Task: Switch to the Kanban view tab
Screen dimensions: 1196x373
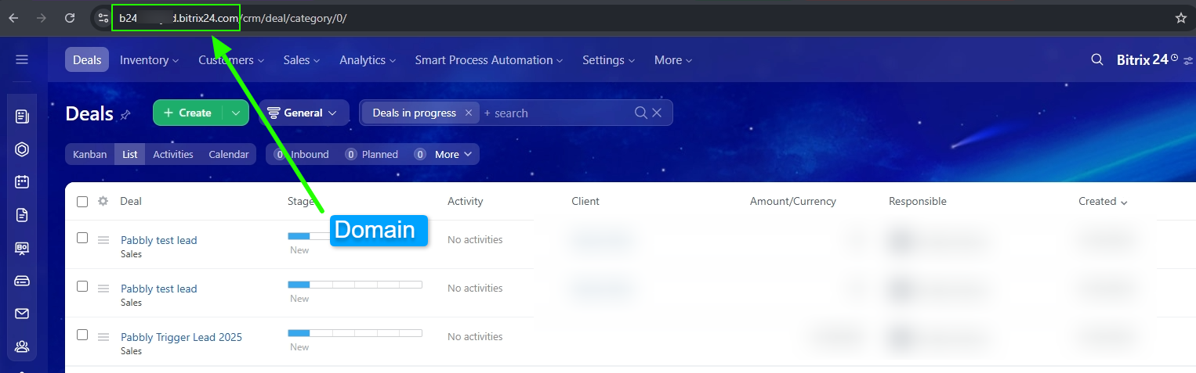Action: point(89,154)
